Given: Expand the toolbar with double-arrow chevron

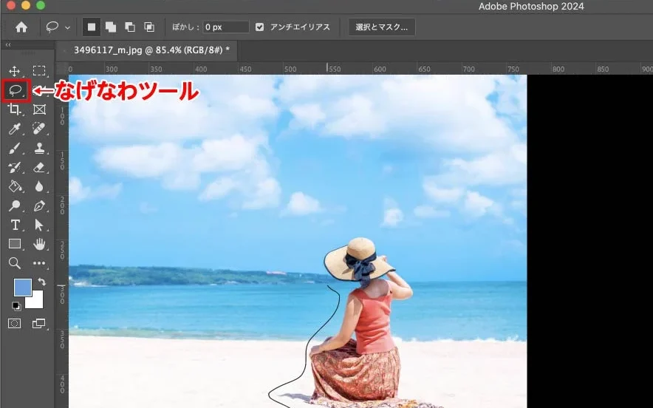Looking at the screenshot, I should coord(8,45).
